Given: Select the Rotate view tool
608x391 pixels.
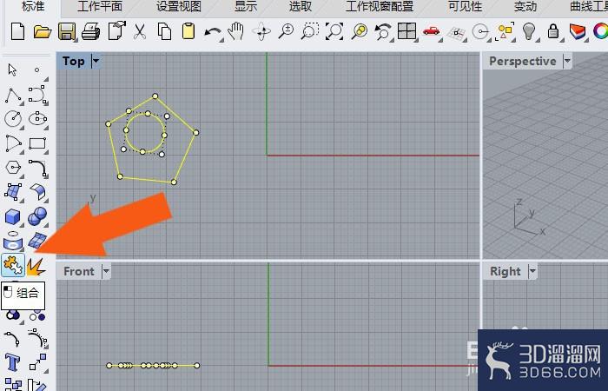Looking at the screenshot, I should coord(261,31).
